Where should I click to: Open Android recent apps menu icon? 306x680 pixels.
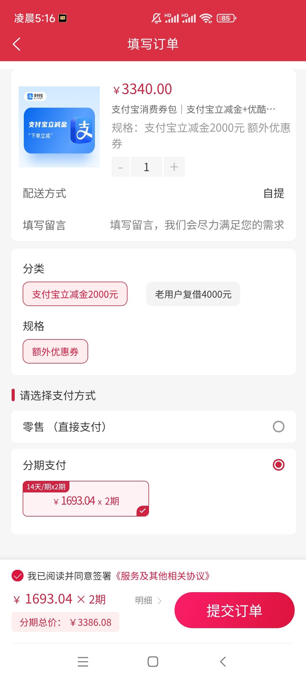(83, 662)
